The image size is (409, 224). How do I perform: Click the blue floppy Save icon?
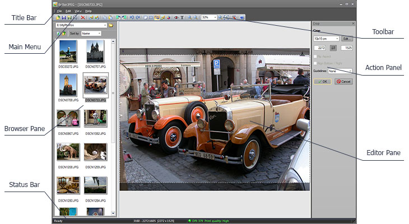point(64,18)
